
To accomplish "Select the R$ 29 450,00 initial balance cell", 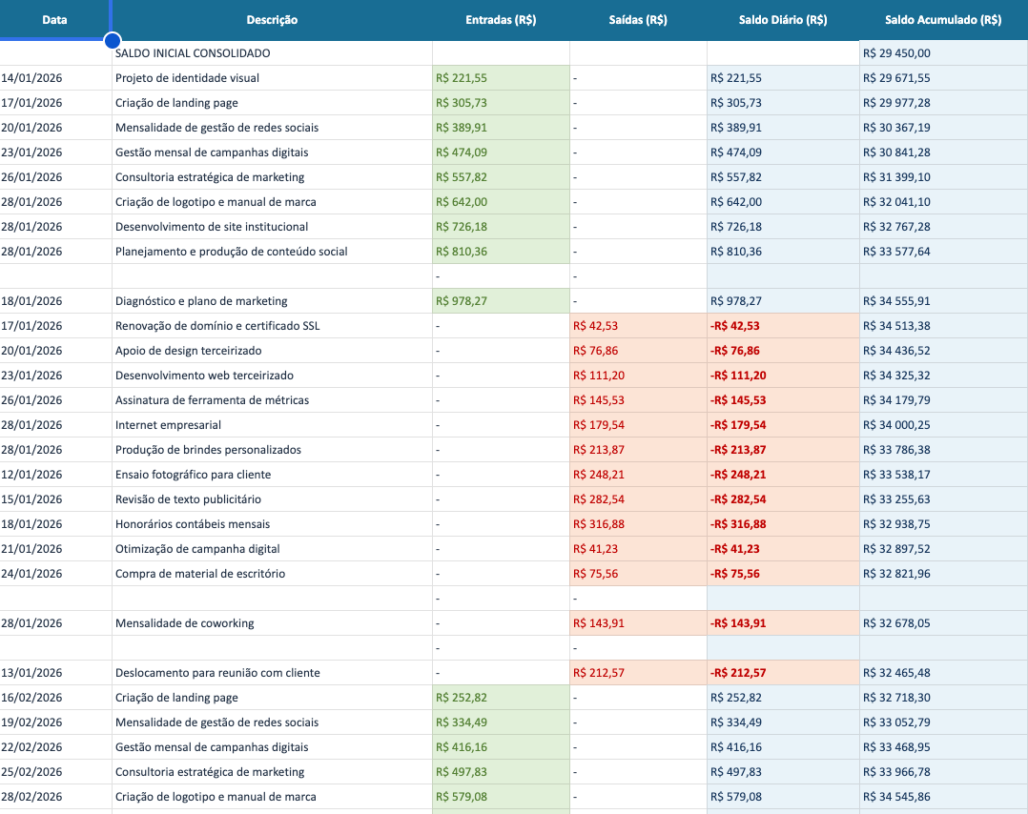I will coord(943,53).
